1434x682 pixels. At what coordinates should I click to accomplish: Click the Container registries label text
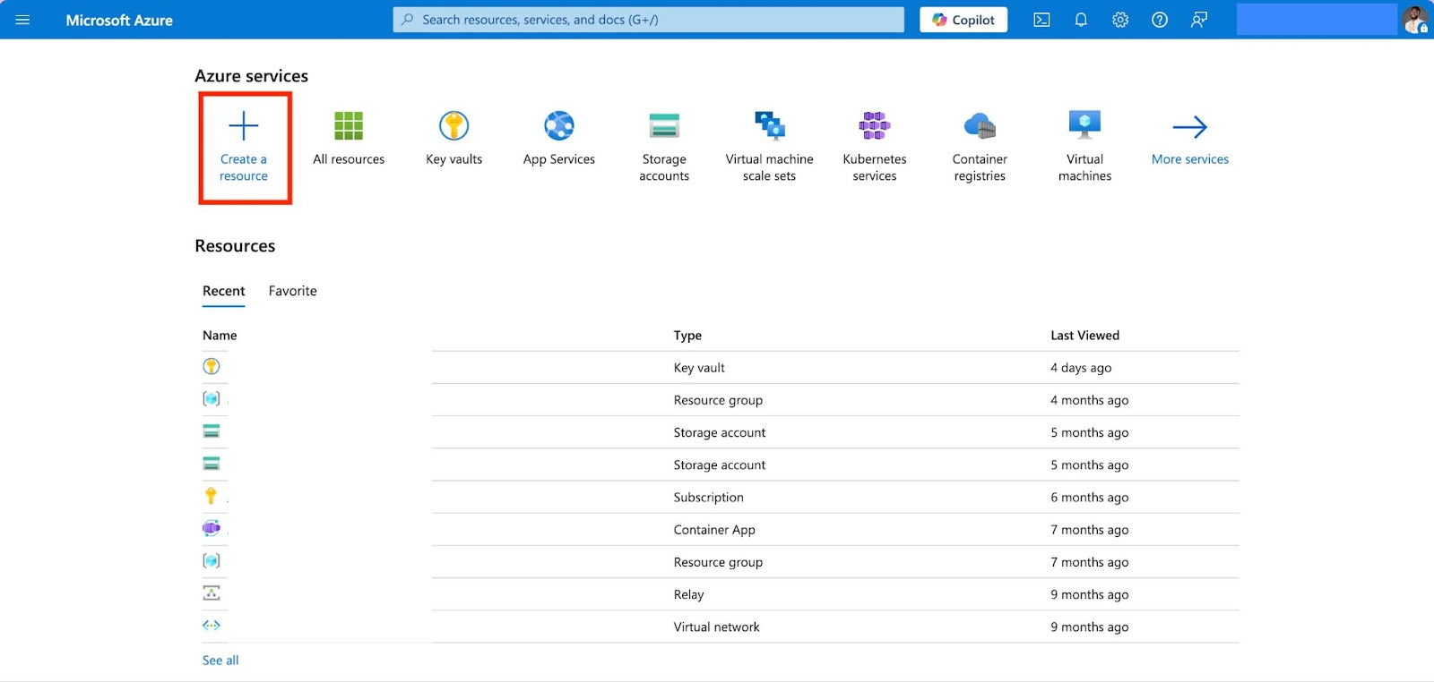[x=980, y=167]
